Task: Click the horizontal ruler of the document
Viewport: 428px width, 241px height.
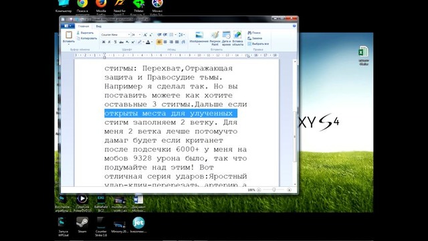Action: click(177, 55)
